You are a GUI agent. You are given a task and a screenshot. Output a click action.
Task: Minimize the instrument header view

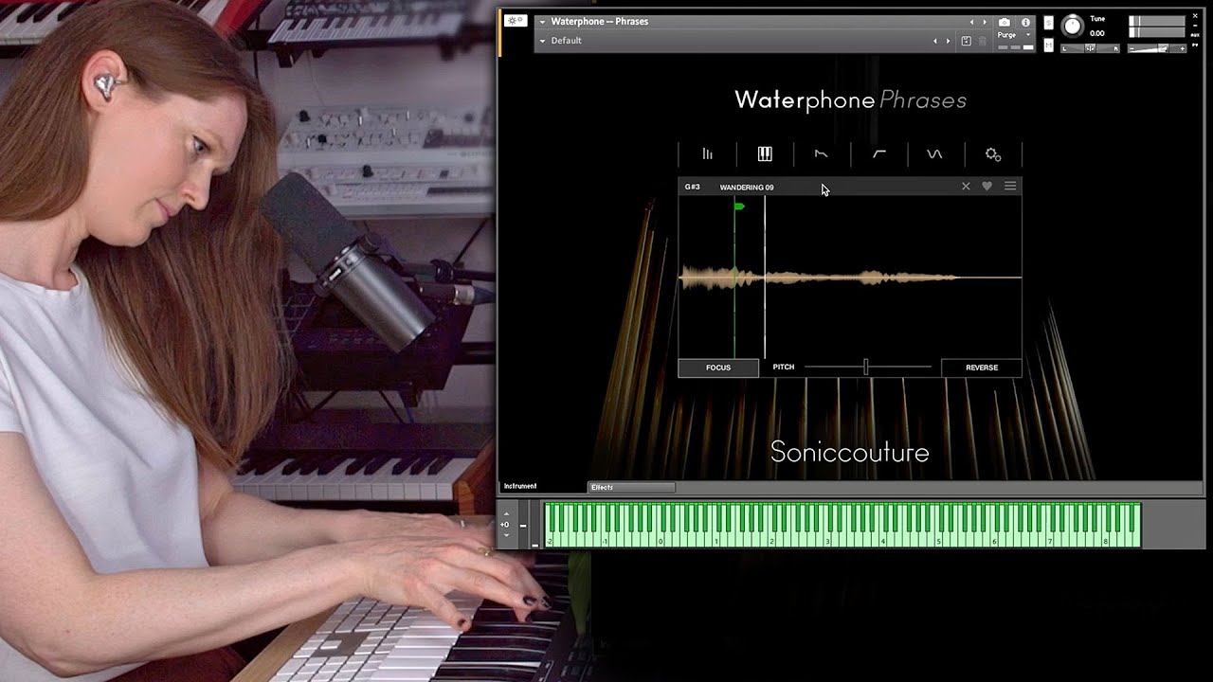pyautogui.click(x=1194, y=27)
